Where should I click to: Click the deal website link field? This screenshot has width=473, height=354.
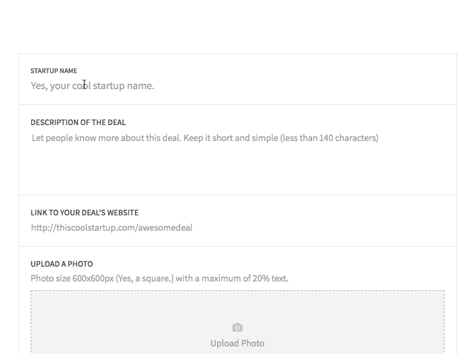237,228
